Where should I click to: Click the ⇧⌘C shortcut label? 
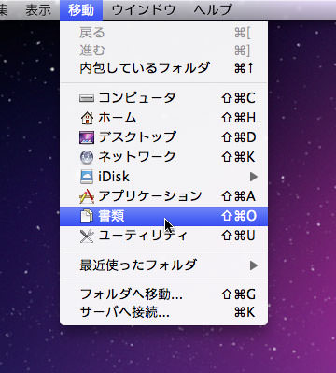coord(238,98)
